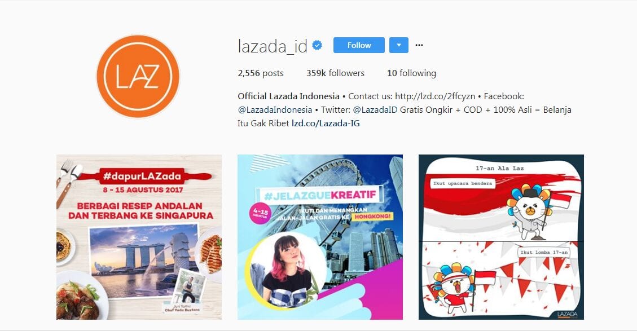
Task: Click the blue verified badge icon
Action: 317,45
